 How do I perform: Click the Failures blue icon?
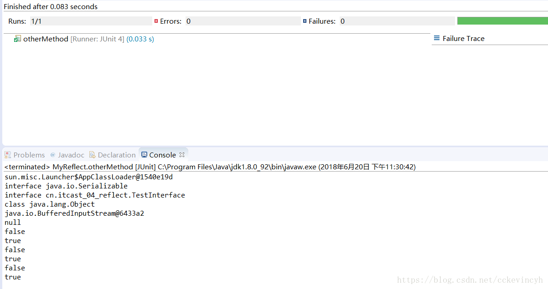click(x=305, y=21)
